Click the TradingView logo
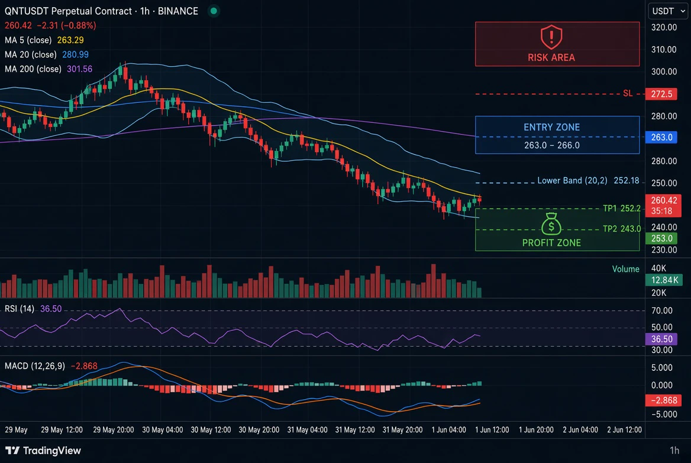 coord(43,450)
